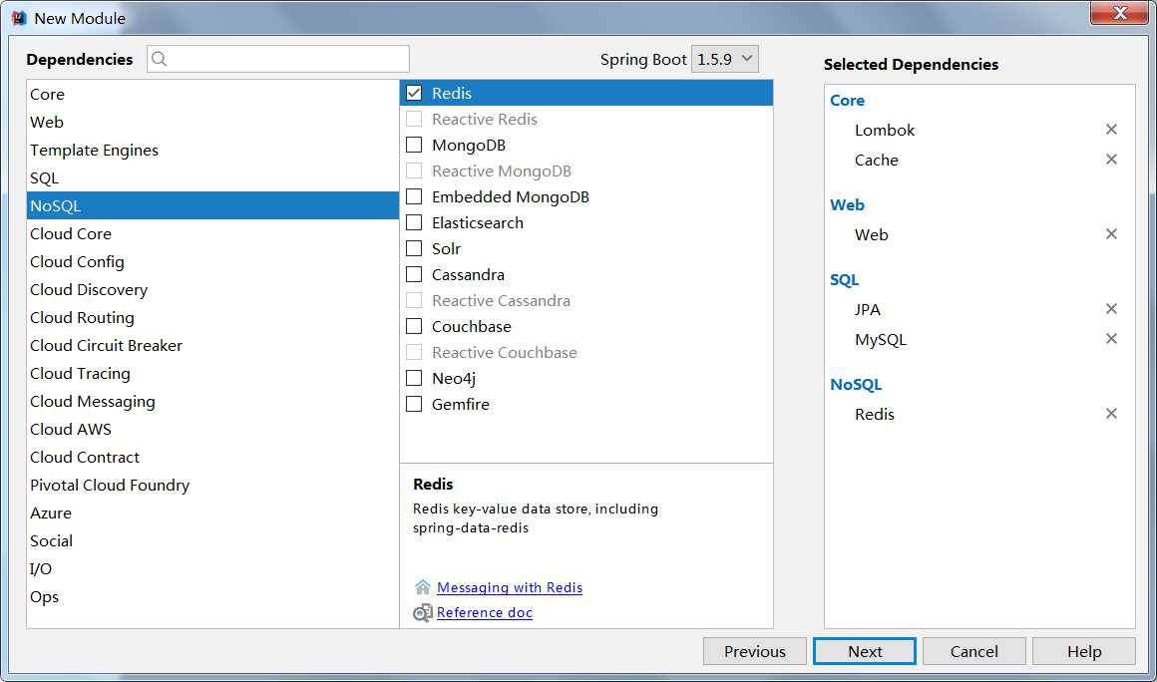Viewport: 1157px width, 682px height.
Task: Remove Cache from selected dependencies
Action: (x=1111, y=160)
